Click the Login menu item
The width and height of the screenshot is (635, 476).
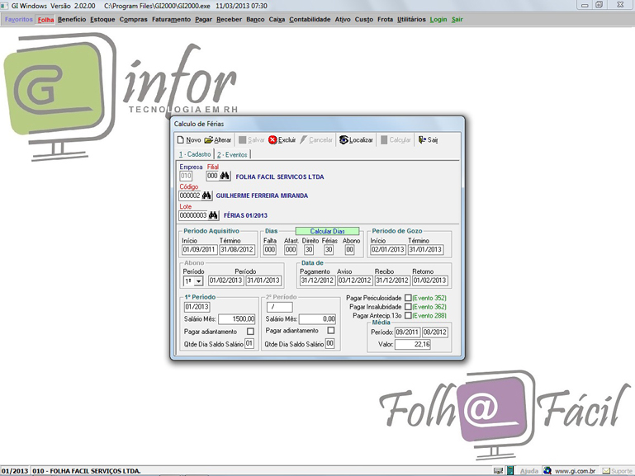click(438, 20)
